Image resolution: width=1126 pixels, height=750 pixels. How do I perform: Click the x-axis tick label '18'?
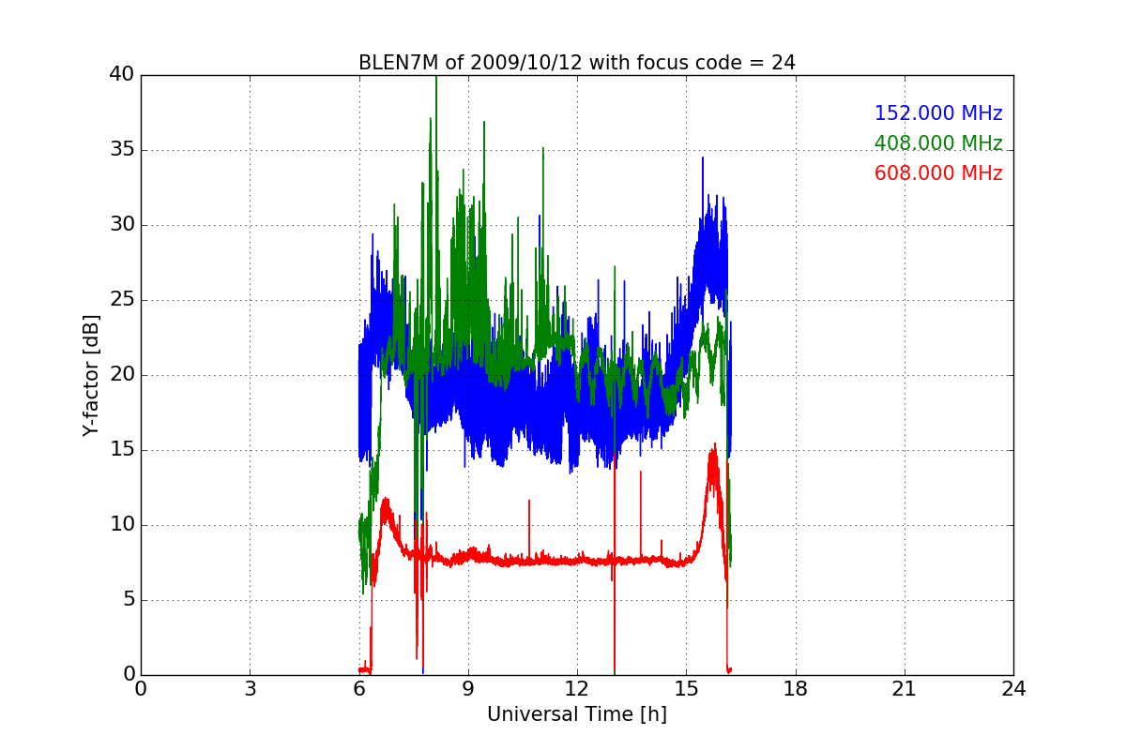(796, 689)
